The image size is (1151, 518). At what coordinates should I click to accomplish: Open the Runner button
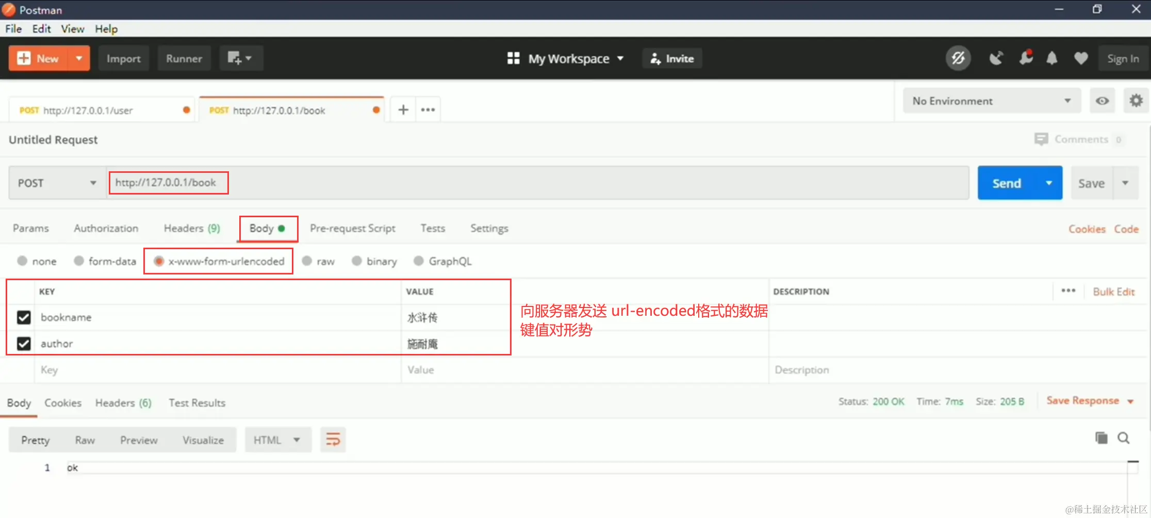(184, 58)
